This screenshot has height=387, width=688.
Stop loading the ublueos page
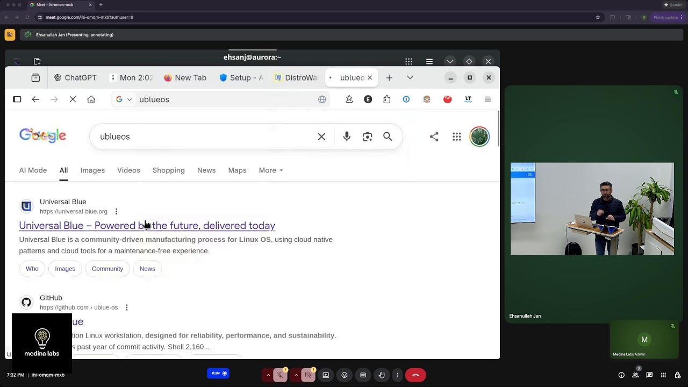tap(73, 99)
